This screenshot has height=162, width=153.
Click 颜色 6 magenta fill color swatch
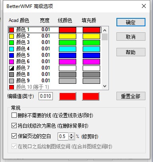91,62
